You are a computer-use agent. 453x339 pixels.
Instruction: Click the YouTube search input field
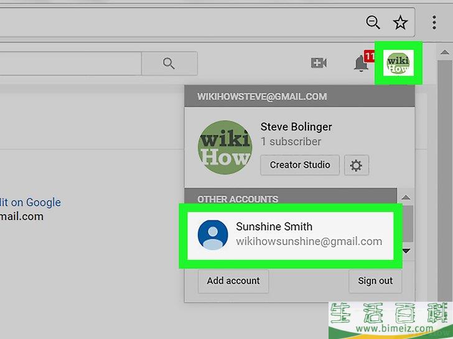point(70,63)
